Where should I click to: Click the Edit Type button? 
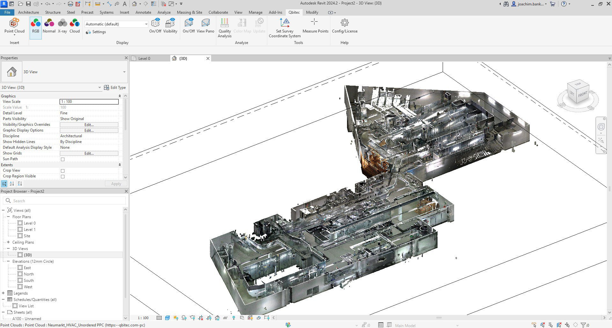(x=115, y=88)
